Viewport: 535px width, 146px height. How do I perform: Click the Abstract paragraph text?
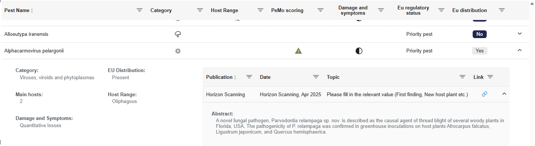click(360, 126)
